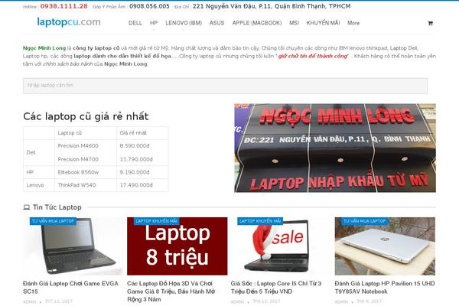This screenshot has width=459, height=306.
Task: Click the Dell brand table cell
Action: (x=39, y=152)
